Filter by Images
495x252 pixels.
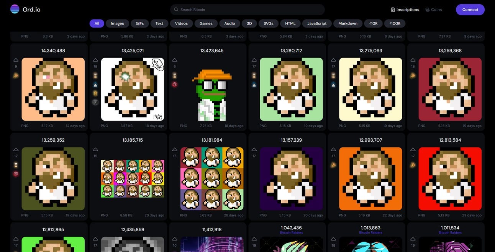pyautogui.click(x=117, y=23)
